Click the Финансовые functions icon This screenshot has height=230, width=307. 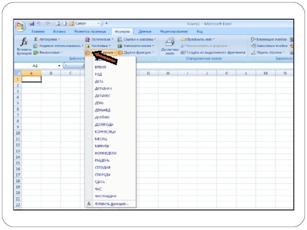pyautogui.click(x=35, y=52)
